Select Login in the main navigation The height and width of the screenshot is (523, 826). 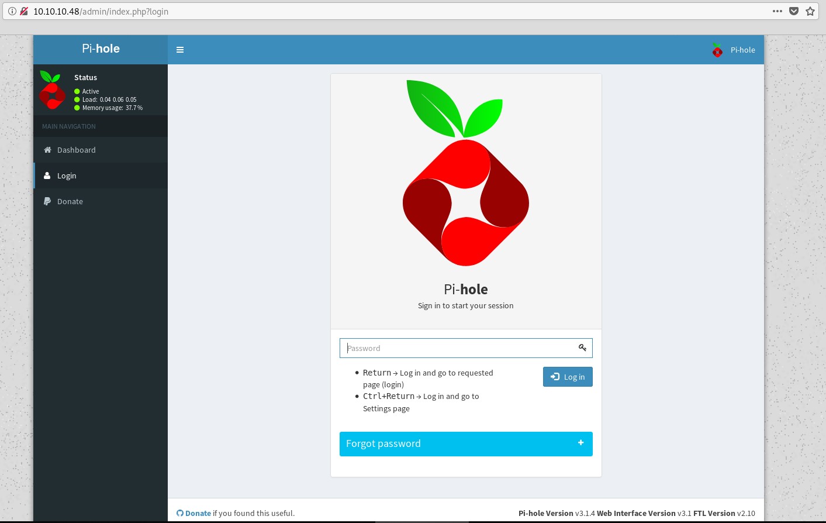pyautogui.click(x=101, y=176)
